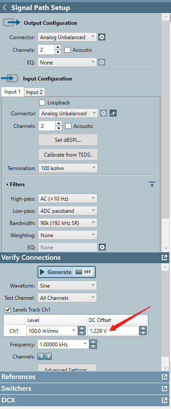Increase DC Offset with up stepper
Image resolution: width=171 pixels, height=409 pixels.
click(x=143, y=329)
